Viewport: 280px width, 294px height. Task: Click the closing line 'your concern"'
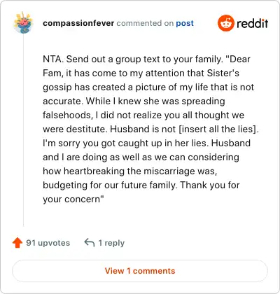coord(73,199)
